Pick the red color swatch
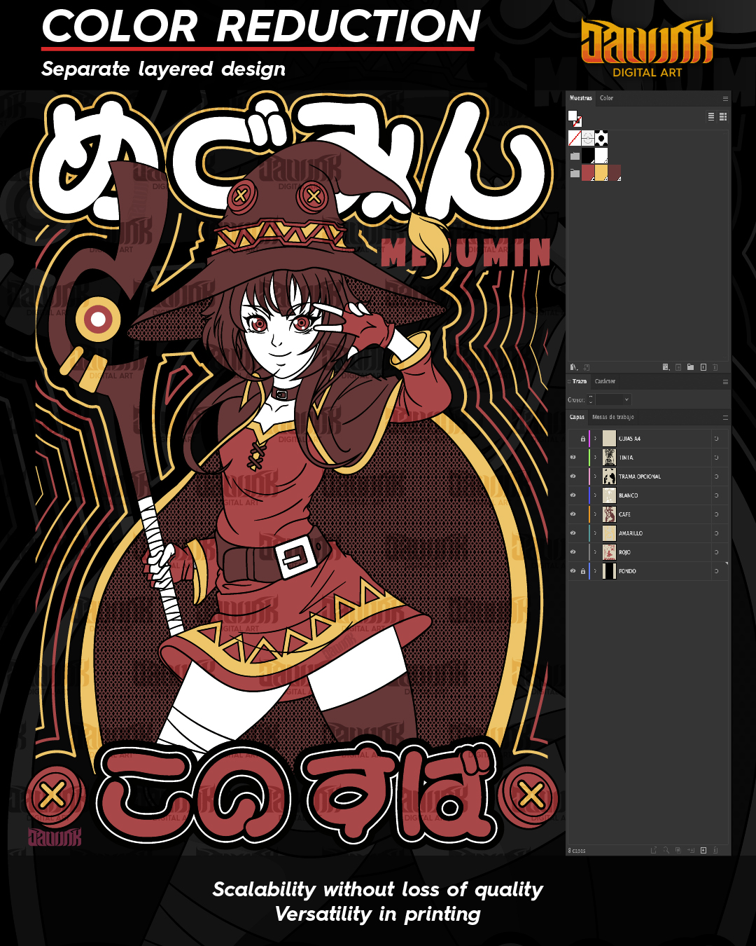 click(x=588, y=173)
